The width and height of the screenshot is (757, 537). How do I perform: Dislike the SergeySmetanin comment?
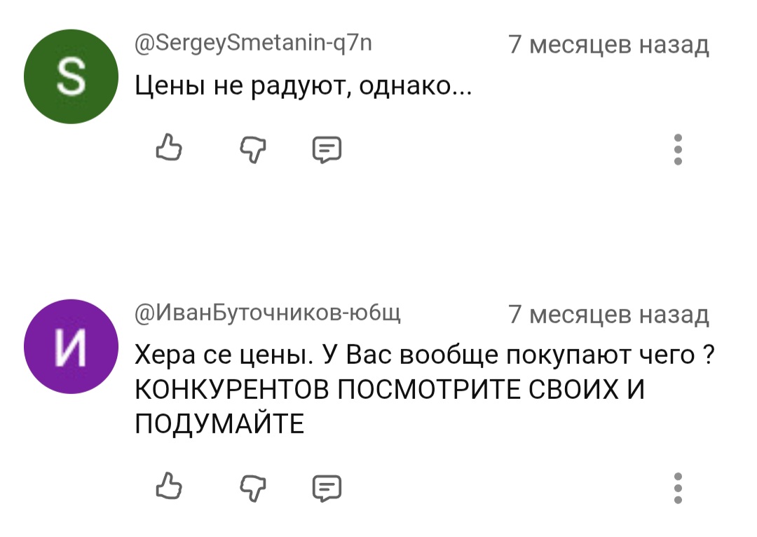coord(250,149)
